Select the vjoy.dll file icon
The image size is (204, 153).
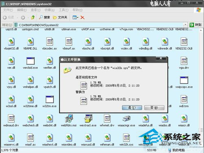[11, 80]
